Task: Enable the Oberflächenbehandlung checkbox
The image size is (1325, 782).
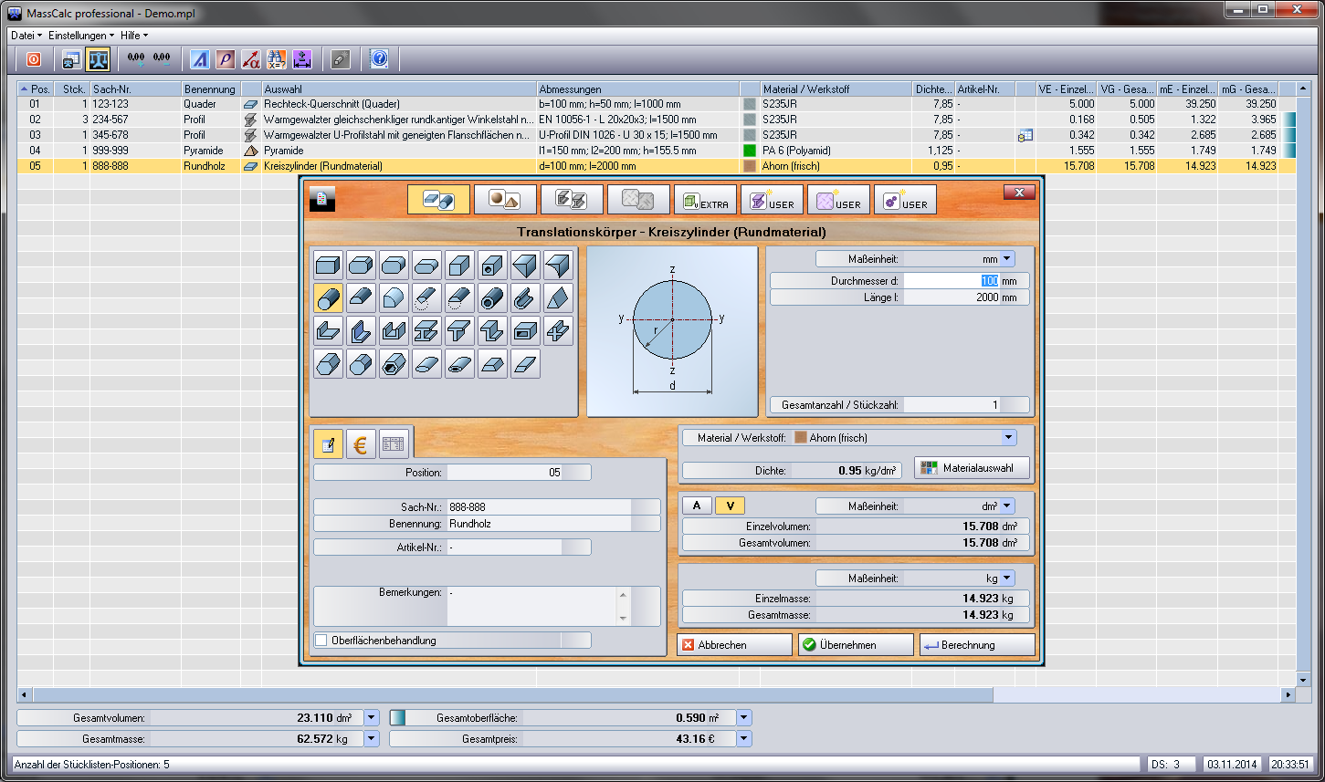Action: tap(321, 641)
